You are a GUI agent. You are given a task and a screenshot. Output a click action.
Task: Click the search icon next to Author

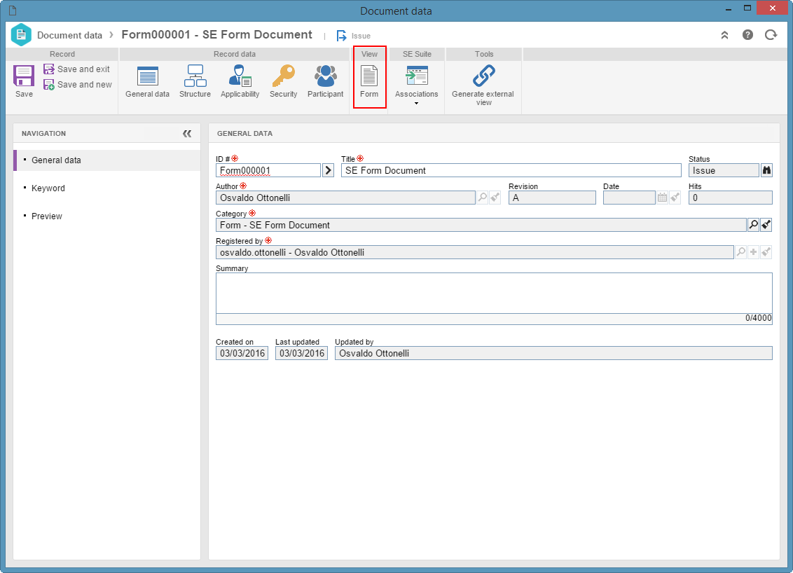tap(483, 198)
